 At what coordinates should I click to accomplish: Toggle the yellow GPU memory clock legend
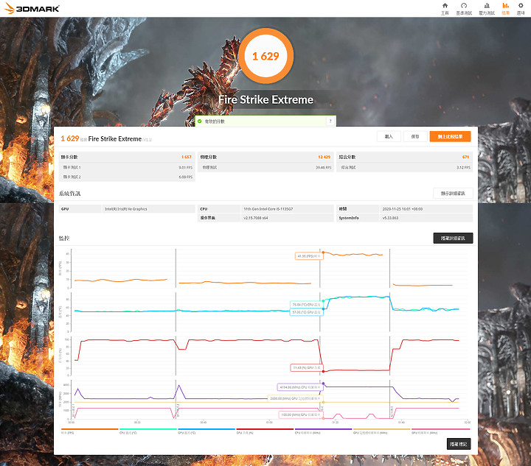[382, 431]
